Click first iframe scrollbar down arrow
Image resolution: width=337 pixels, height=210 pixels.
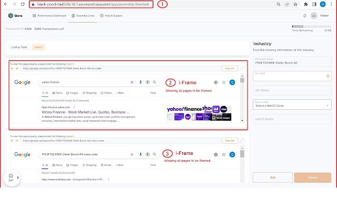(x=242, y=121)
